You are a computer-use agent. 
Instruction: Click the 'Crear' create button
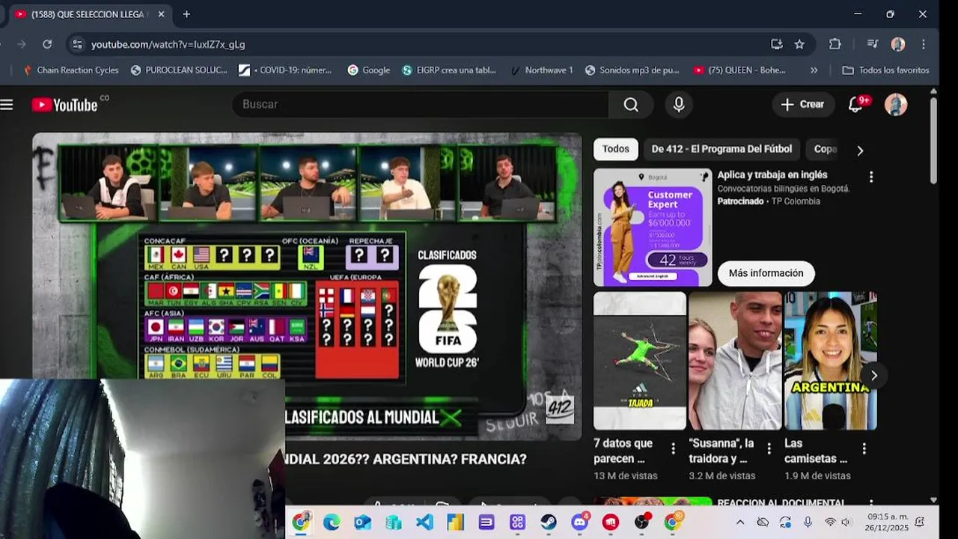pos(803,105)
